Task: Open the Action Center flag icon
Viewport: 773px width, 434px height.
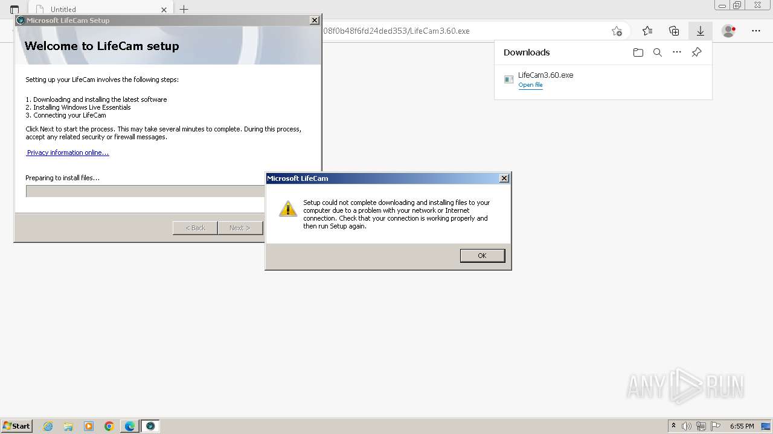Action: (x=716, y=426)
